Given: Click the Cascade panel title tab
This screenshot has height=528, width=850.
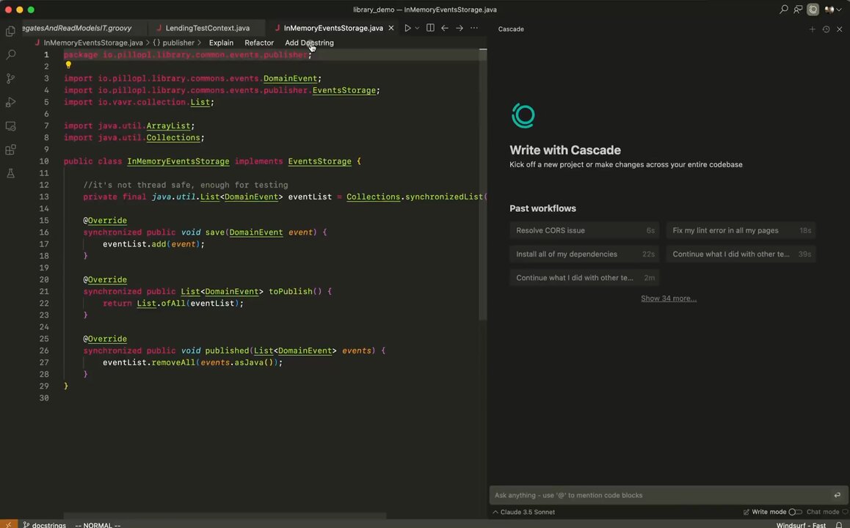Looking at the screenshot, I should tap(511, 29).
